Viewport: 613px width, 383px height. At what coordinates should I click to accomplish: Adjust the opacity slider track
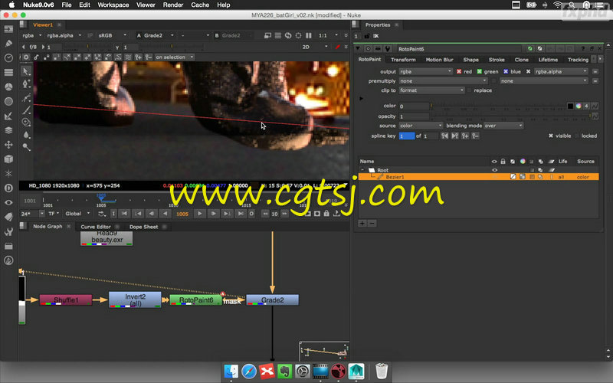tap(510, 116)
